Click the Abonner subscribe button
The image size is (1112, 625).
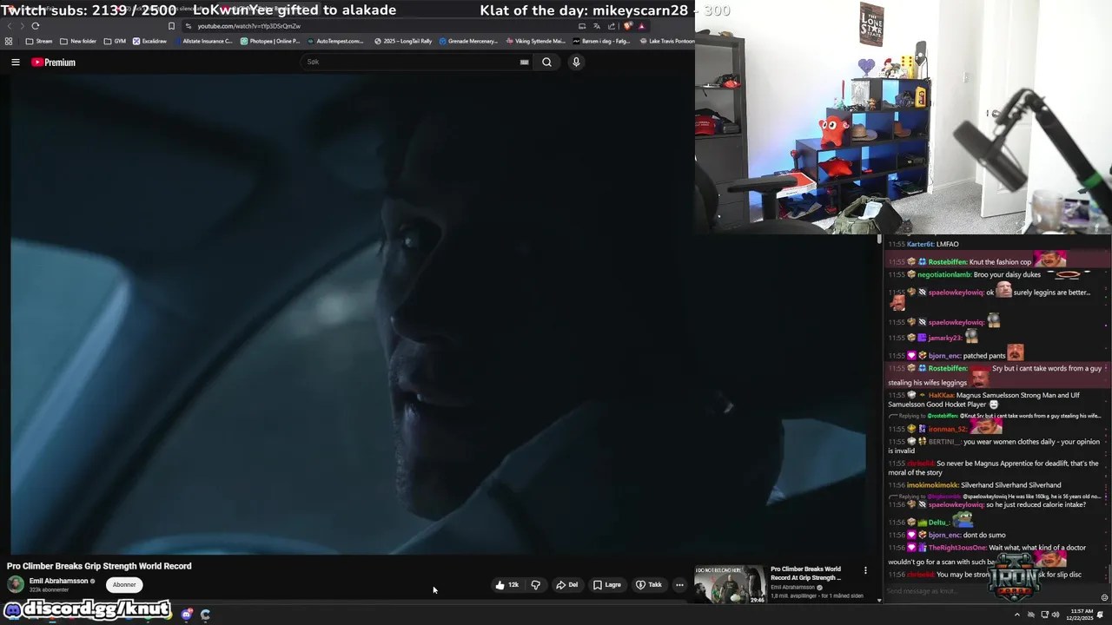pyautogui.click(x=124, y=585)
